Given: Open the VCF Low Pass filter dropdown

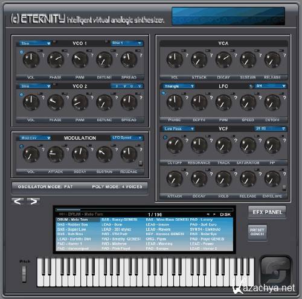Looking at the screenshot, I should (x=179, y=128).
